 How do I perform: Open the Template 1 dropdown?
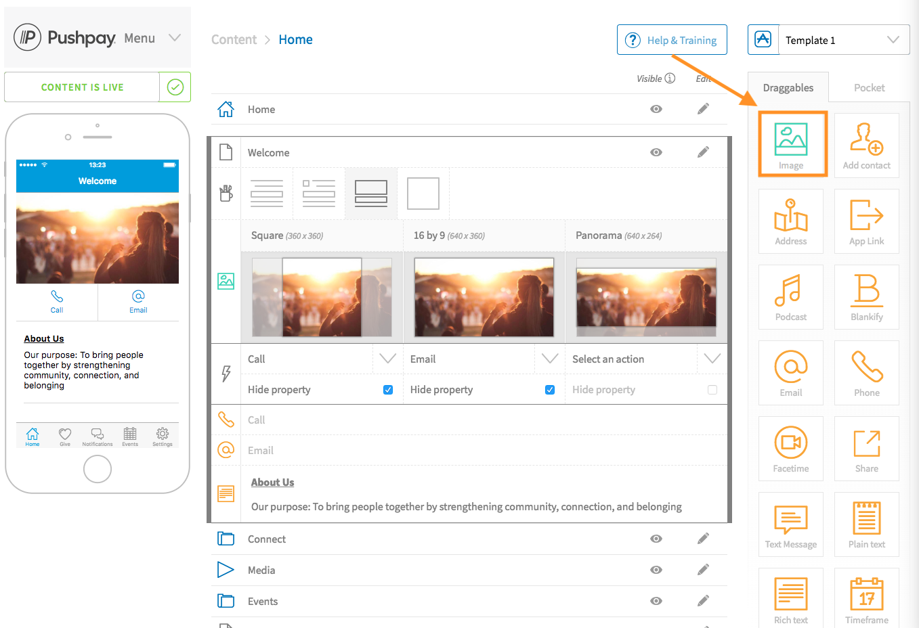click(x=895, y=39)
